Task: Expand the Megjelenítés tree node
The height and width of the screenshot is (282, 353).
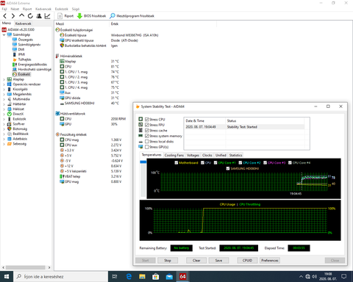Action: pyautogui.click(x=4, y=94)
